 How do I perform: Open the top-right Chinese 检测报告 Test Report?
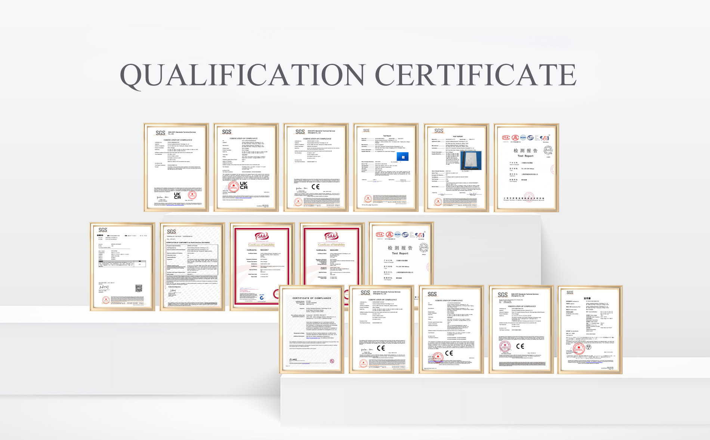pos(526,168)
